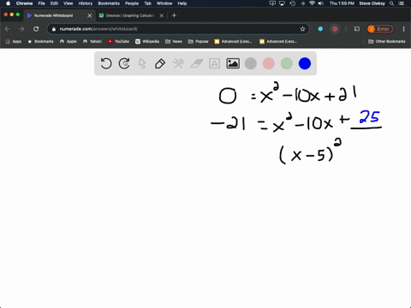Viewport: 411px width, 308px height.
Task: Select the text box tool
Action: click(214, 63)
